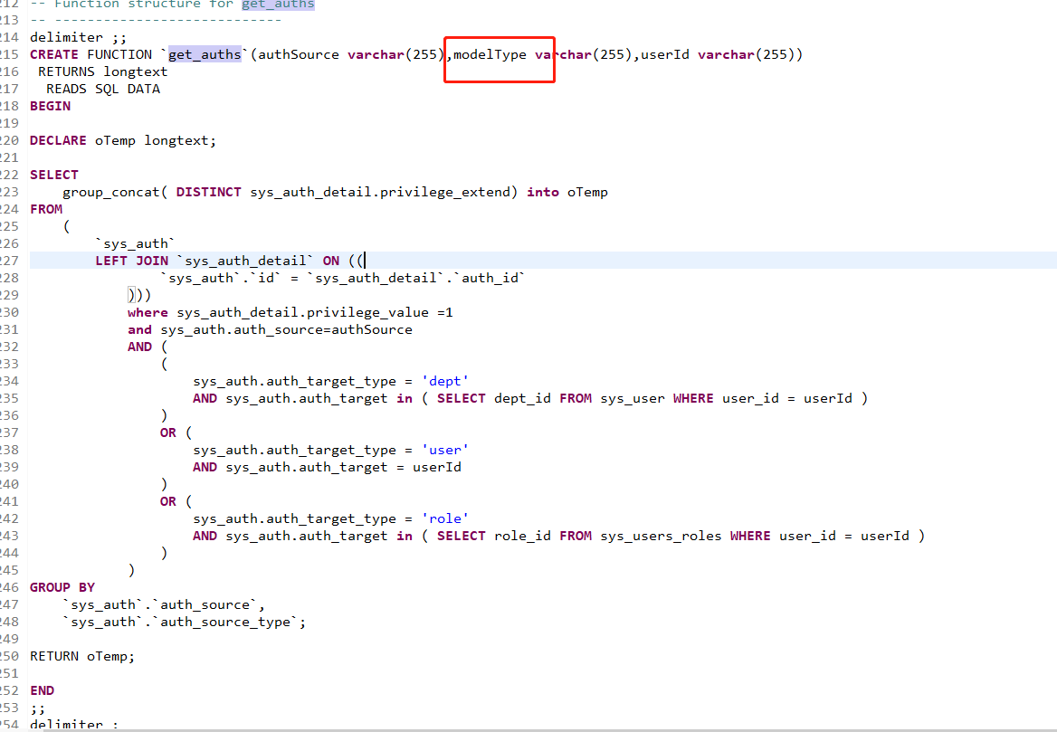Click the OR before the 'user' condition
1057x732 pixels.
[167, 433]
